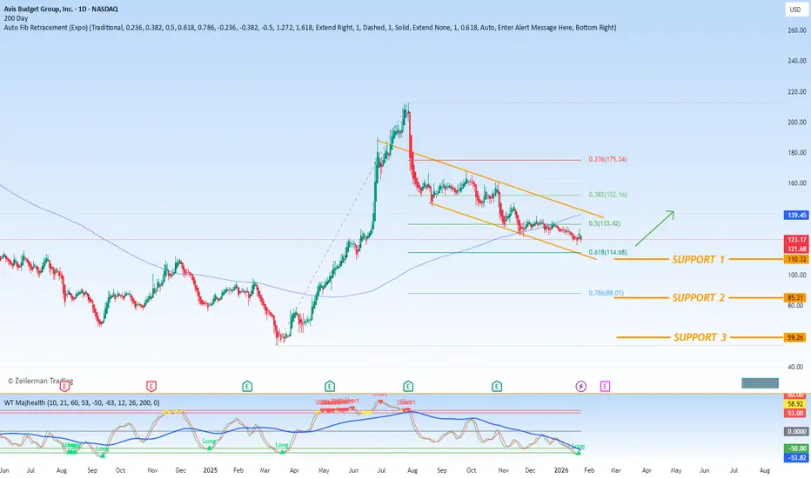Screen dimensions: 811x478
Task: Open the green earnings marker near May 2025
Action: [x=330, y=386]
